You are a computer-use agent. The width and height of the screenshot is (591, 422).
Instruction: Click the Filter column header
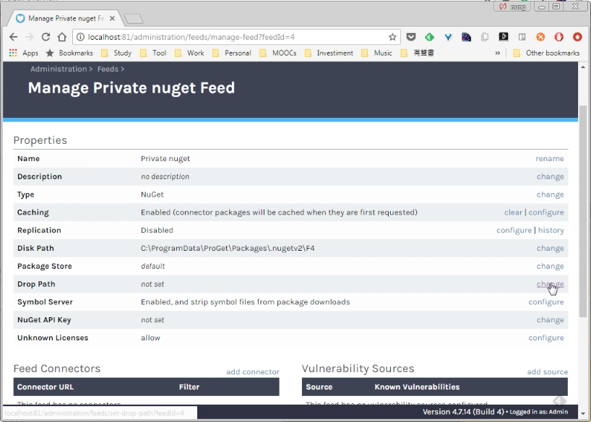[x=189, y=387]
